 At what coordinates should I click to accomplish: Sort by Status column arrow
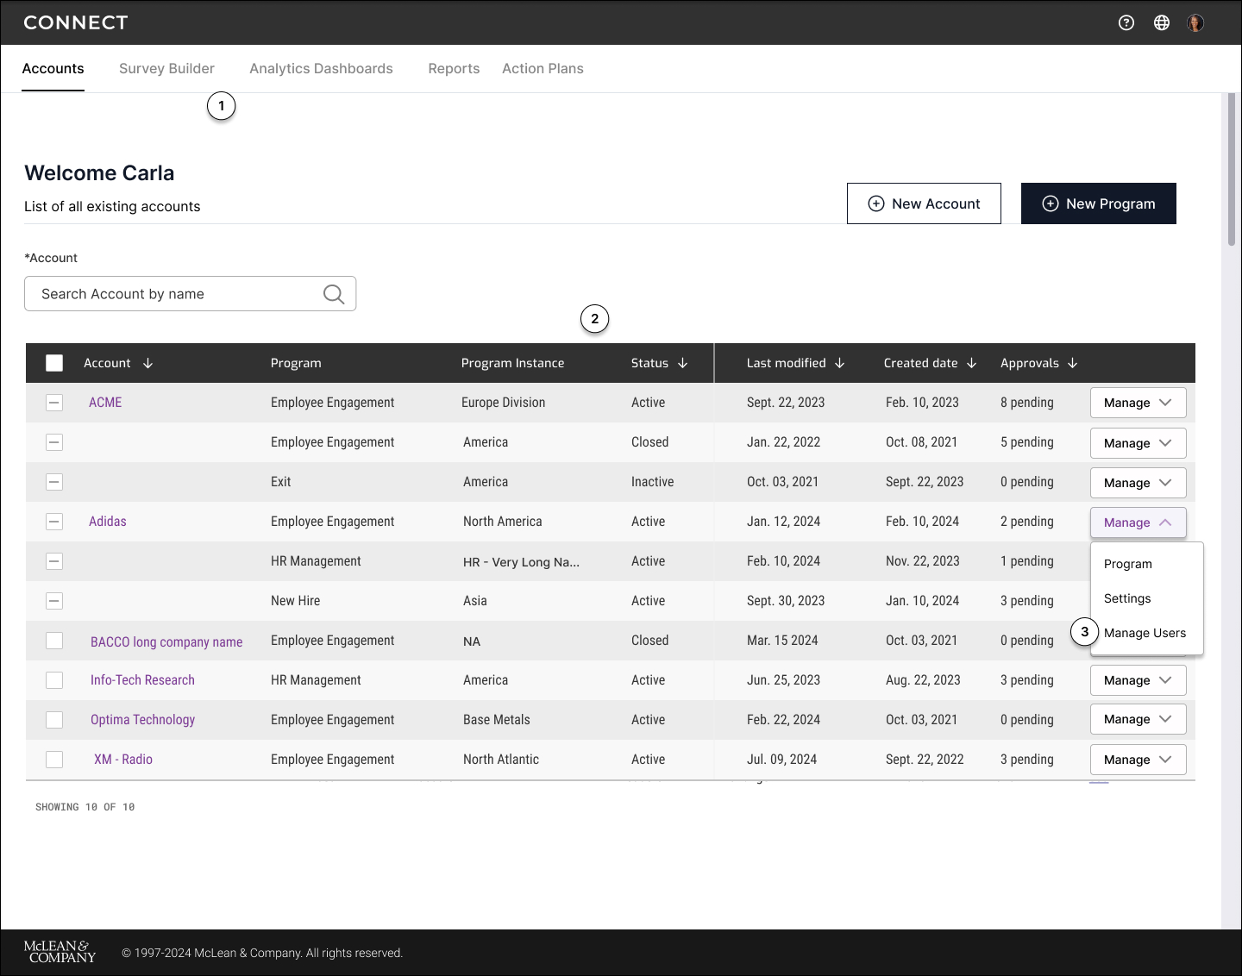(683, 363)
